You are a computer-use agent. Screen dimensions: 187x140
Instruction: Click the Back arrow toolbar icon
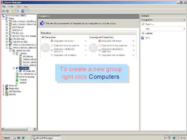3,11
